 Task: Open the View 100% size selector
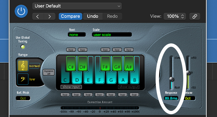pyautogui.click(x=175, y=17)
